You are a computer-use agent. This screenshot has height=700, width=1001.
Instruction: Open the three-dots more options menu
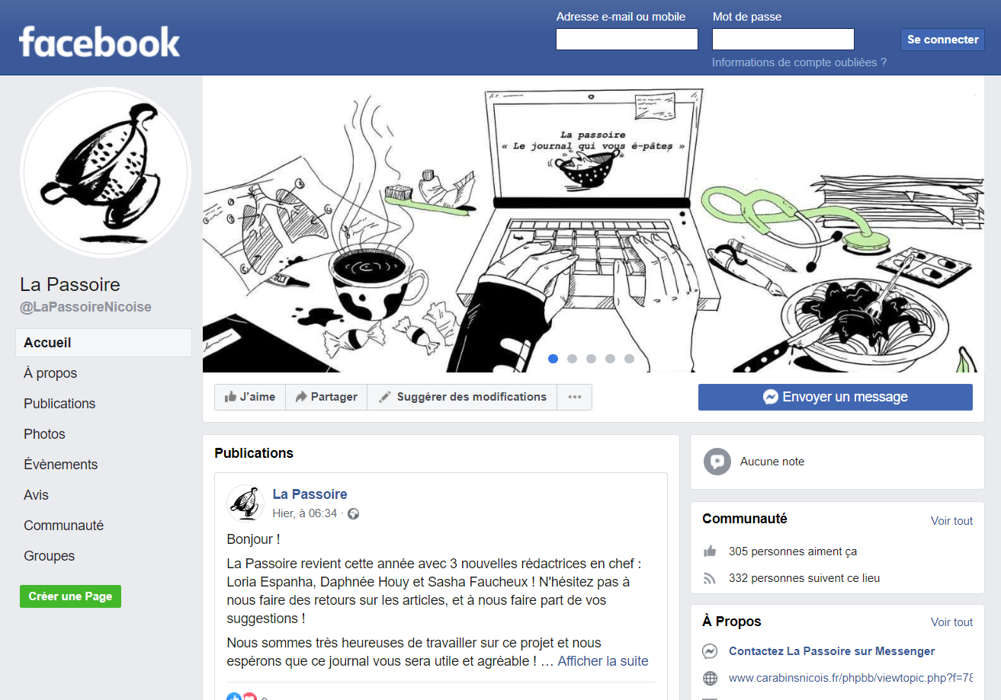575,397
